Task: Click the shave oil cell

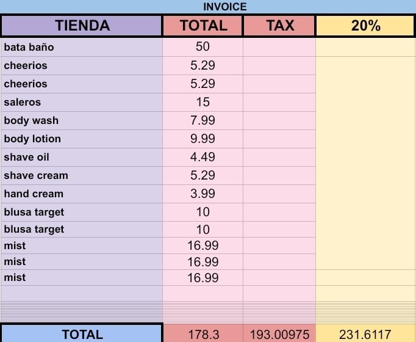Action: coord(82,157)
